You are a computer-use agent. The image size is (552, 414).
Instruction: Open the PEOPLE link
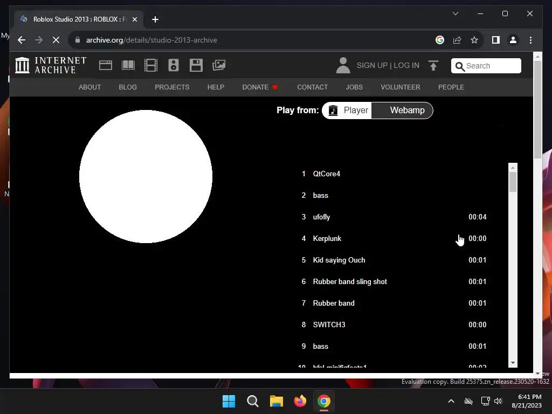(x=451, y=87)
